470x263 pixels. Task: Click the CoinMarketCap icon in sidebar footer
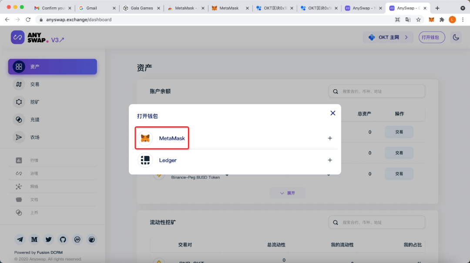click(x=77, y=239)
